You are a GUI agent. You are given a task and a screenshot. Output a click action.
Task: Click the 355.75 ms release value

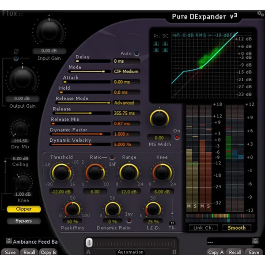126,113
